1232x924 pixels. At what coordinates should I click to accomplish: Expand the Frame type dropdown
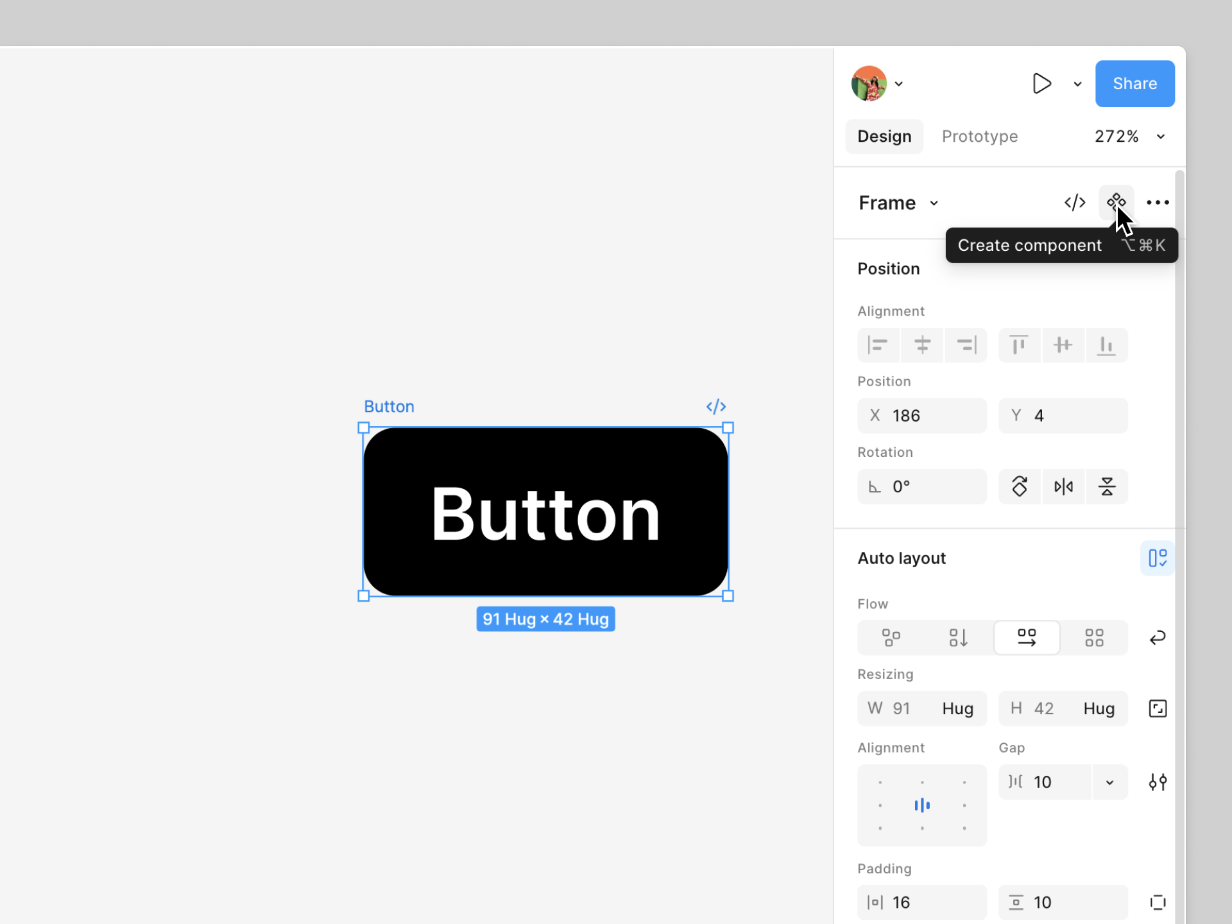[x=934, y=203]
